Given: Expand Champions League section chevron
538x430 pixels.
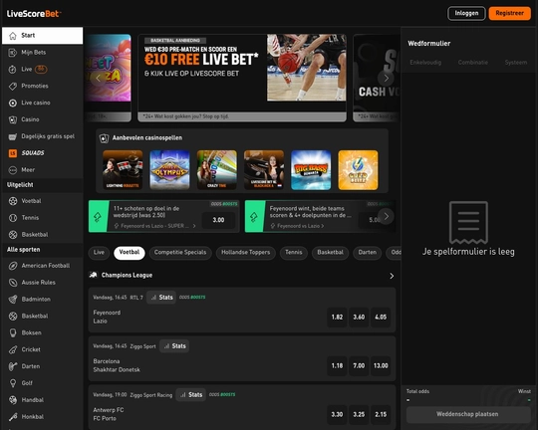Looking at the screenshot, I should pos(392,276).
